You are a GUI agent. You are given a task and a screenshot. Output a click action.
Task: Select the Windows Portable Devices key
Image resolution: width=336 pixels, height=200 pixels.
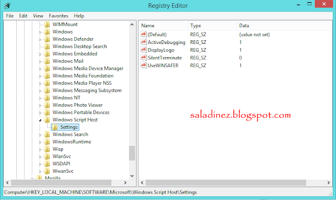coord(81,113)
